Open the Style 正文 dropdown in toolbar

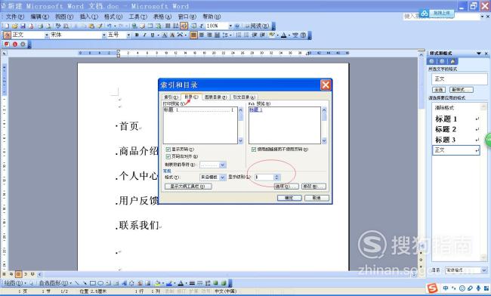(47, 35)
